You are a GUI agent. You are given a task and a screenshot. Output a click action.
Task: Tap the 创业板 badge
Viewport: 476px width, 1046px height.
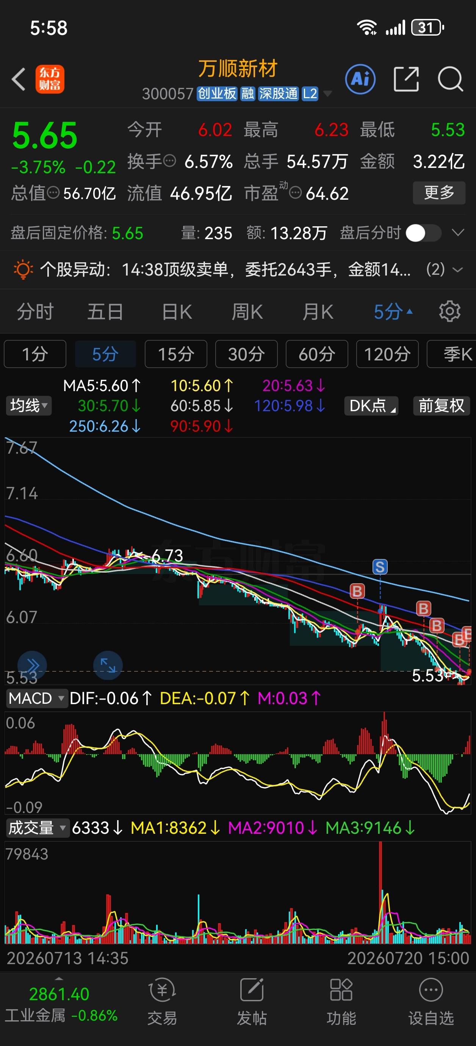coord(217,94)
